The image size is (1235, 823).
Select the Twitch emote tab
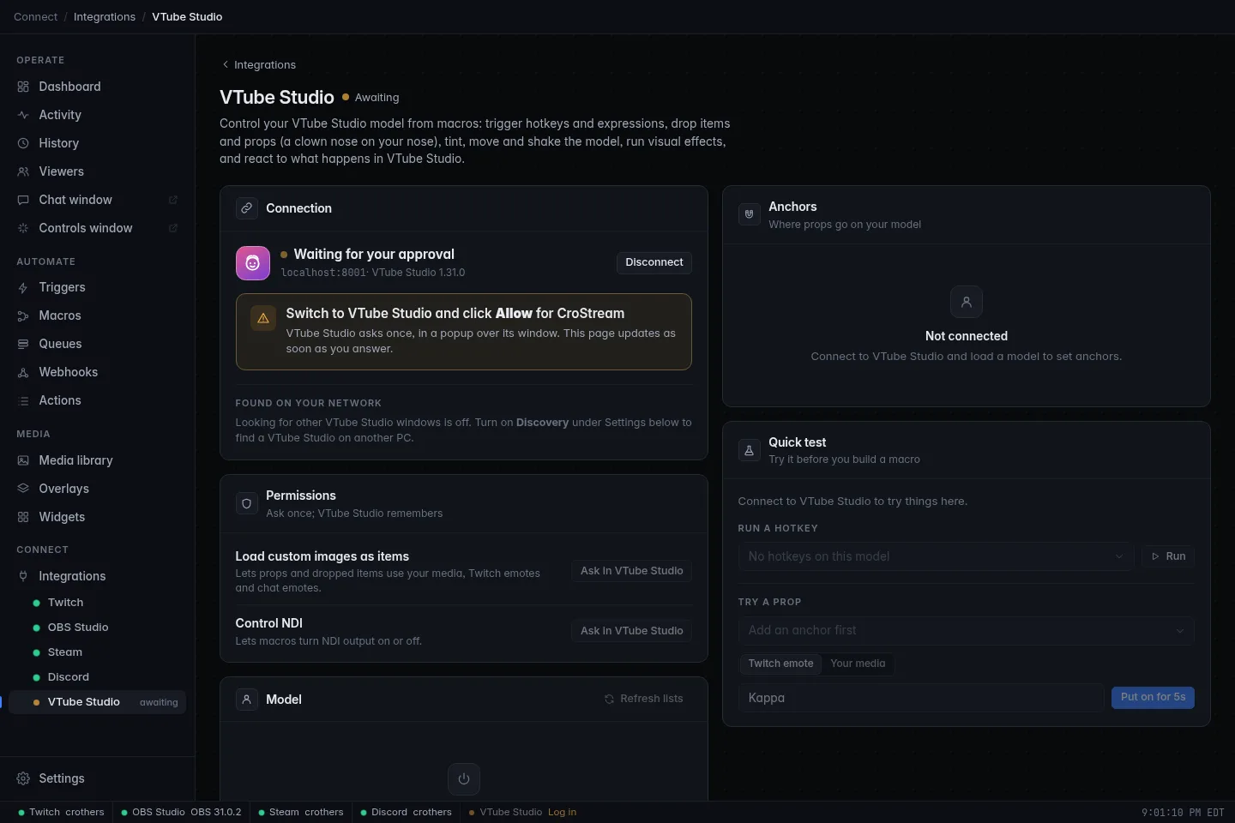780,664
